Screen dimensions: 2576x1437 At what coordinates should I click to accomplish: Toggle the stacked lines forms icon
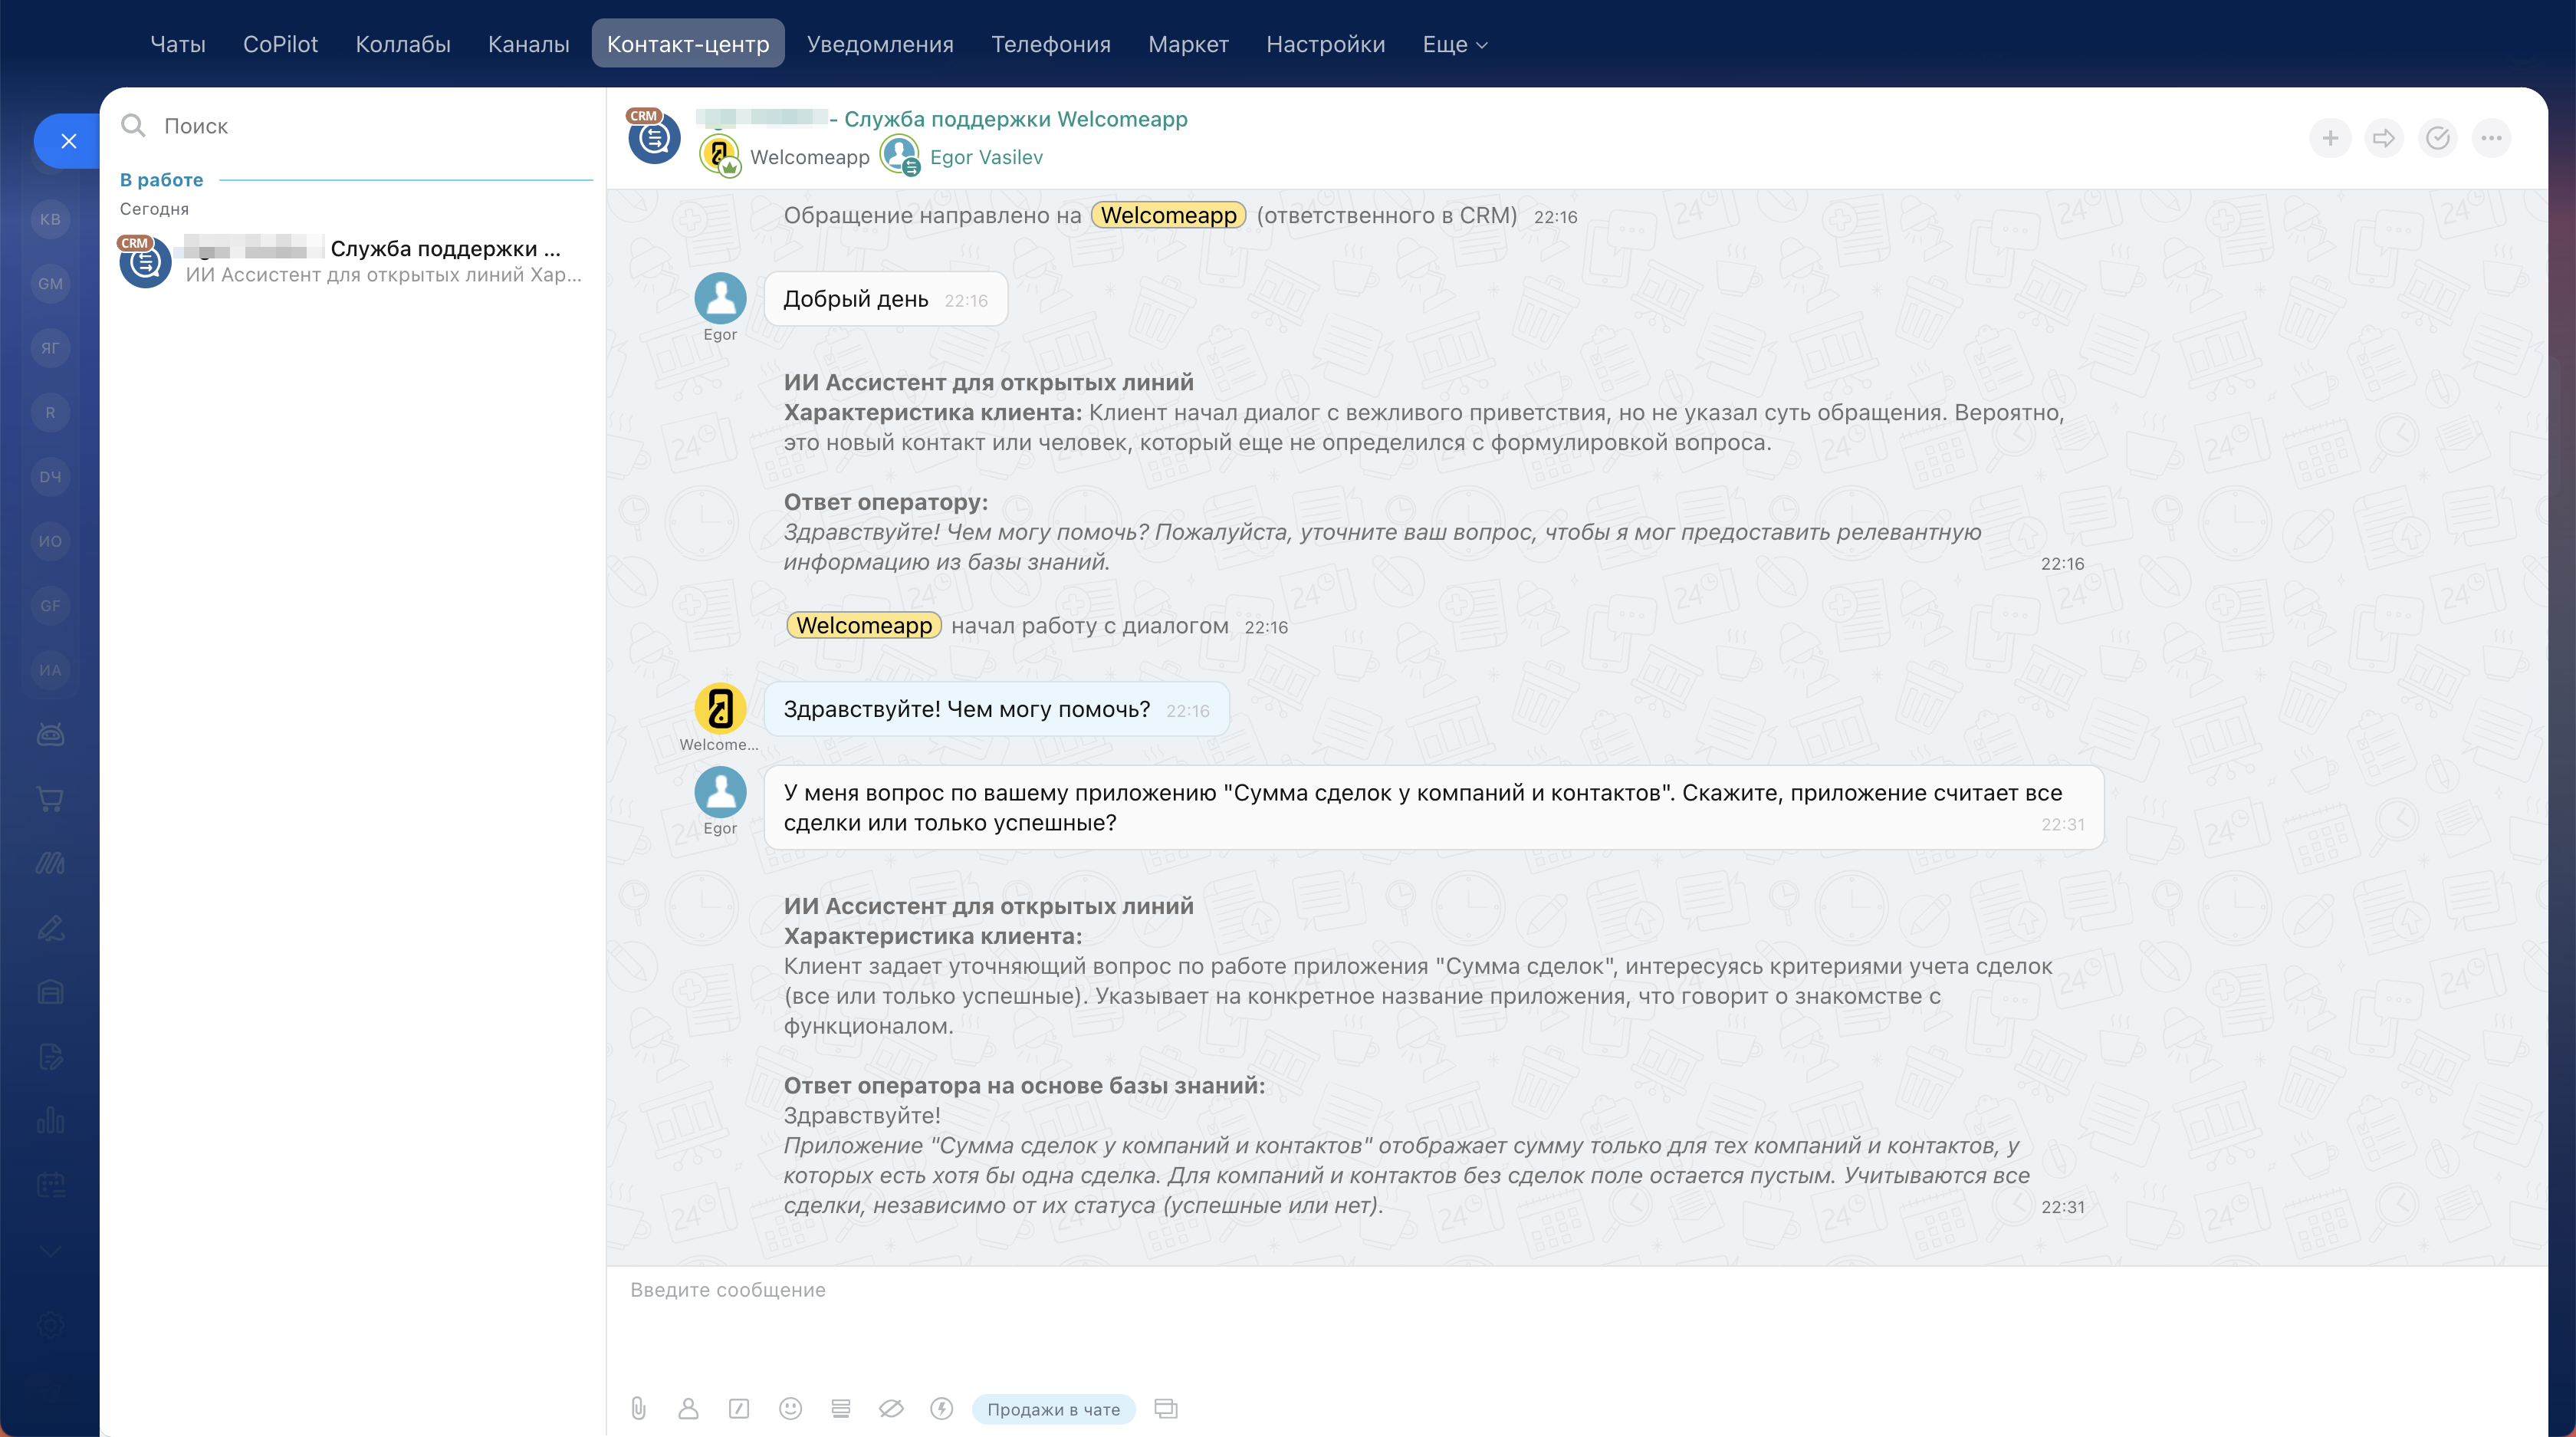[x=840, y=1409]
